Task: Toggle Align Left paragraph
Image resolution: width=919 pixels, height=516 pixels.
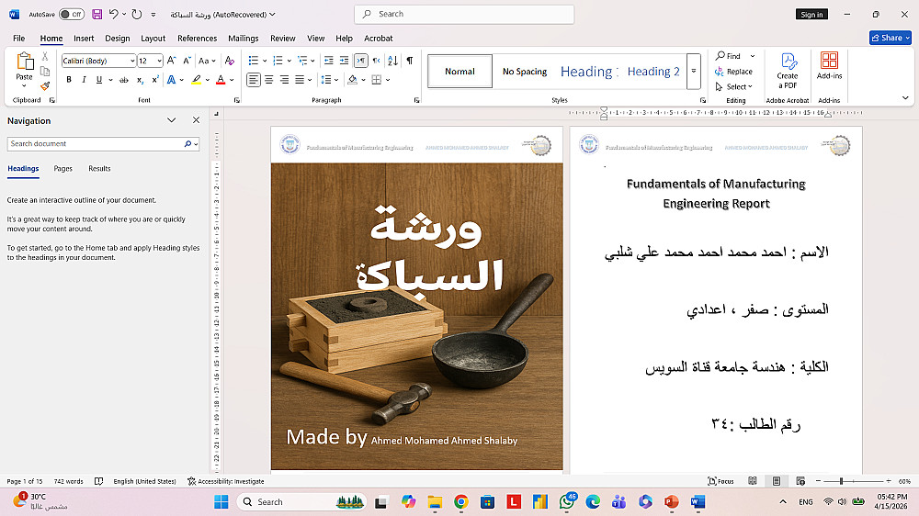Action: (x=254, y=80)
